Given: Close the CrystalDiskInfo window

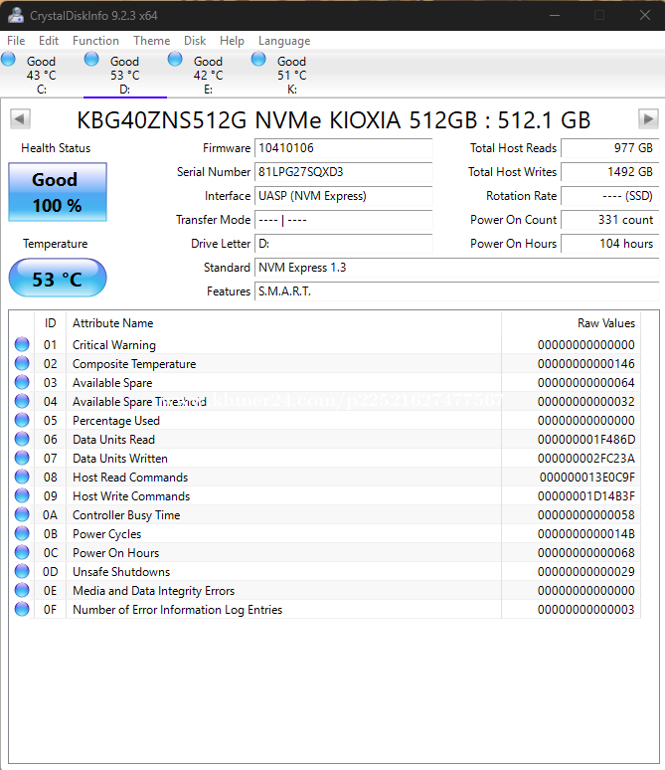Looking at the screenshot, I should 645,15.
